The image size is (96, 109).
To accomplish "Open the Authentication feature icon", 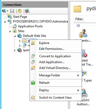I will (83, 33).
